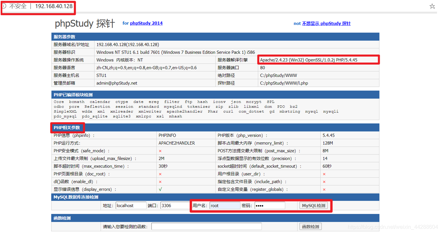Click the red X for user_dir
The height and width of the screenshot is (233, 441).
pyautogui.click(x=324, y=174)
